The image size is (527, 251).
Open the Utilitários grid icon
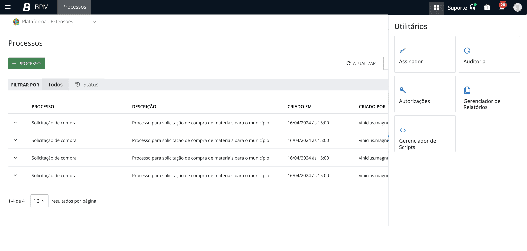point(436,7)
